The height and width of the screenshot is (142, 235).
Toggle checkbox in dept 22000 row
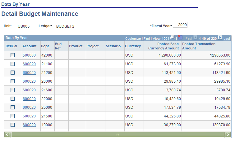coord(12,98)
